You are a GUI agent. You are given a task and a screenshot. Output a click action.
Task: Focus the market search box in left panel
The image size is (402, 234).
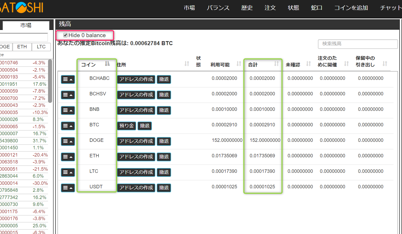(x=23, y=37)
